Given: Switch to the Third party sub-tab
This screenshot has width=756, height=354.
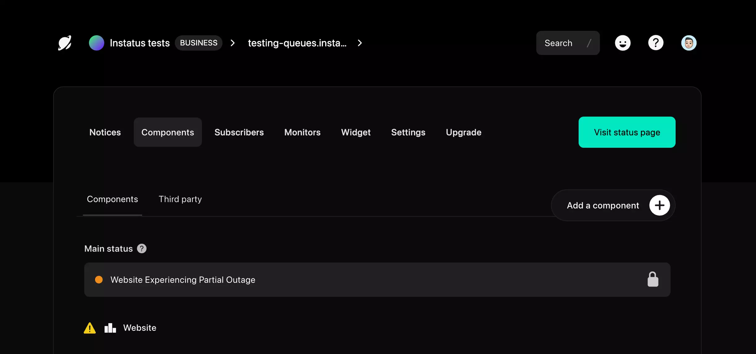Looking at the screenshot, I should click(180, 199).
